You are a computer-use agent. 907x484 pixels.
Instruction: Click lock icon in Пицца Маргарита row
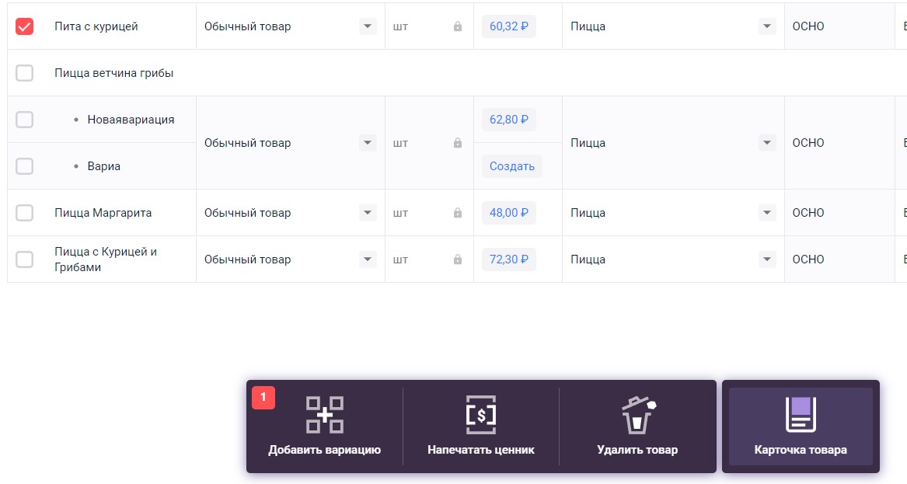458,213
